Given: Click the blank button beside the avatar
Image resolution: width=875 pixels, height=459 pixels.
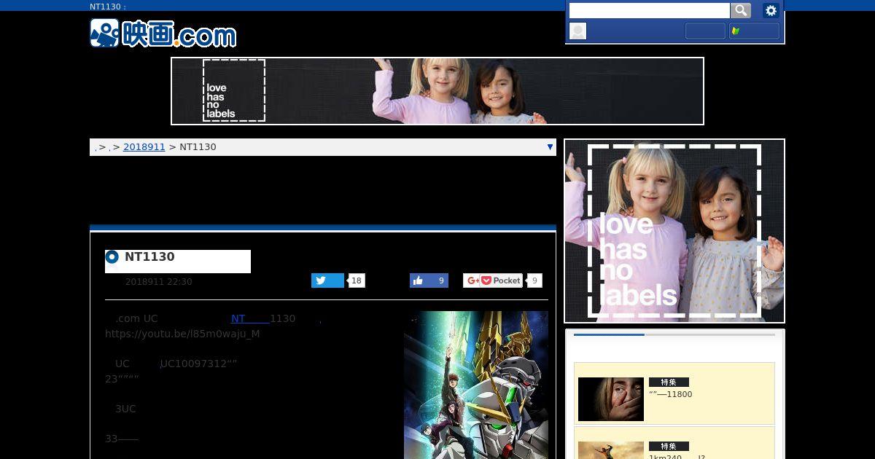Looking at the screenshot, I should (705, 31).
